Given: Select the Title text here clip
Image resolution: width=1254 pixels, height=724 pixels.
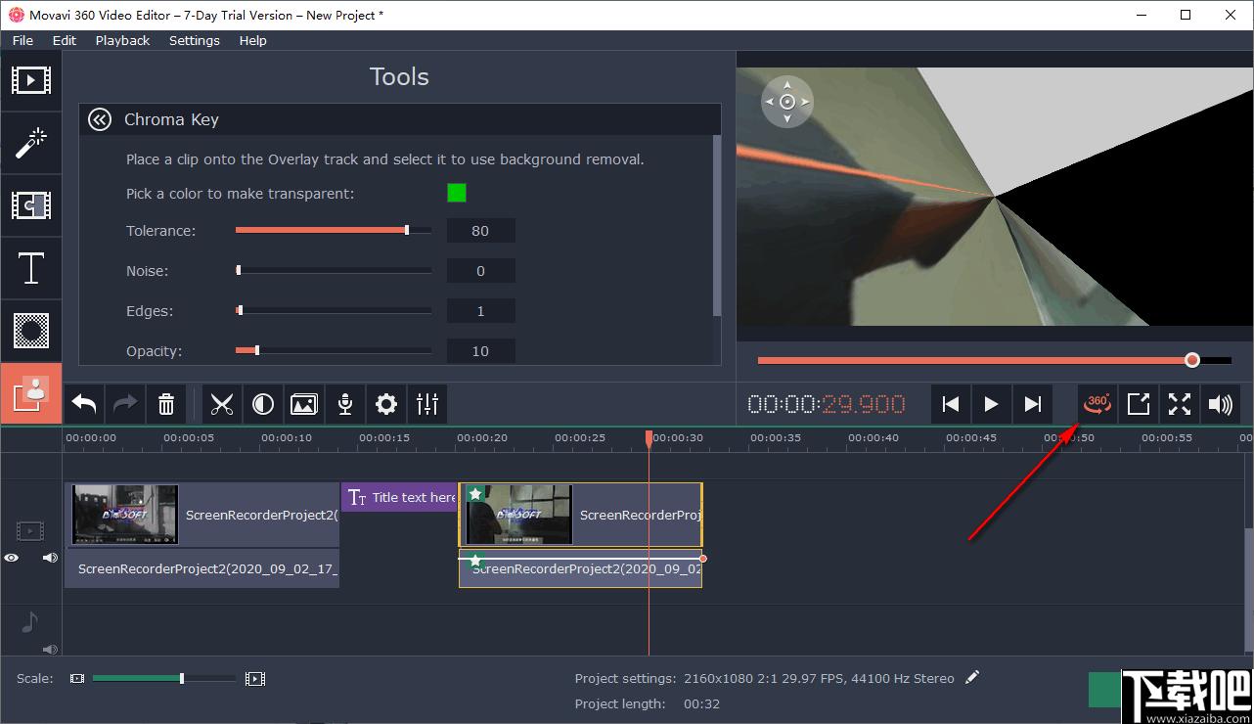Looking at the screenshot, I should tap(399, 497).
